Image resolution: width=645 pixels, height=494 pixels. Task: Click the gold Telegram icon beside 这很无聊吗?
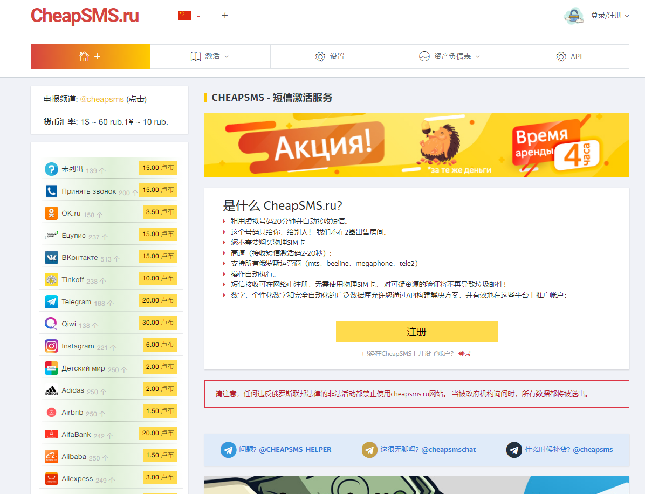coord(369,450)
